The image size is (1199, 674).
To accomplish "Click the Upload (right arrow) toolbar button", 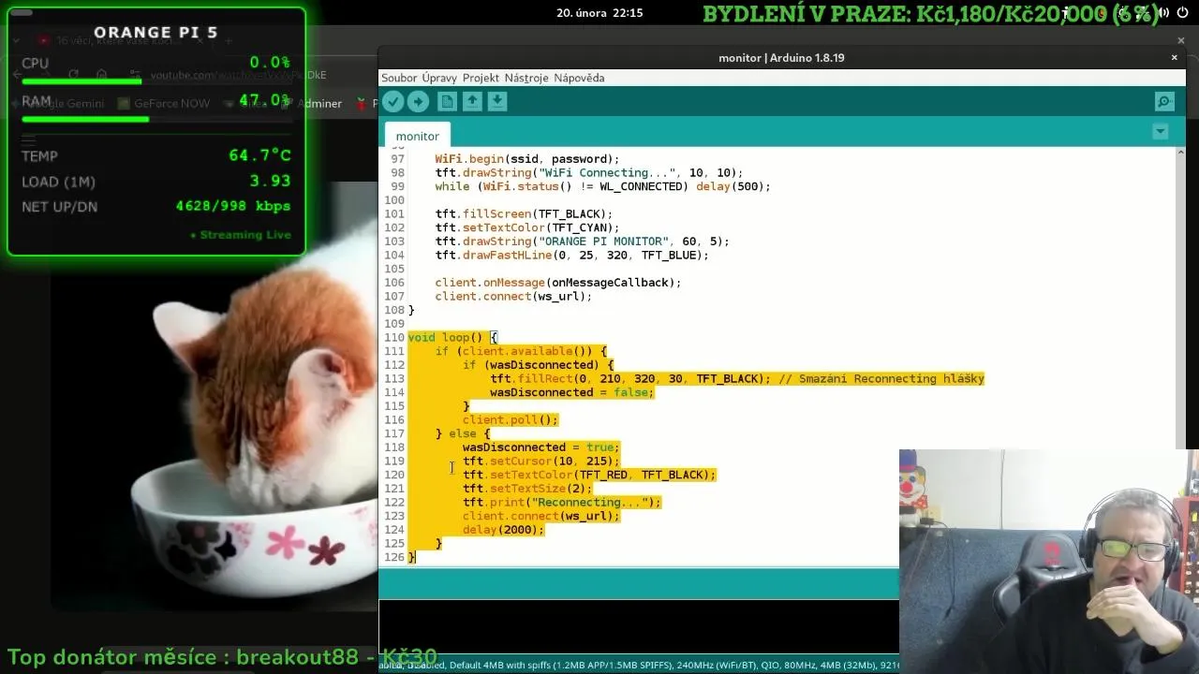I will (419, 102).
